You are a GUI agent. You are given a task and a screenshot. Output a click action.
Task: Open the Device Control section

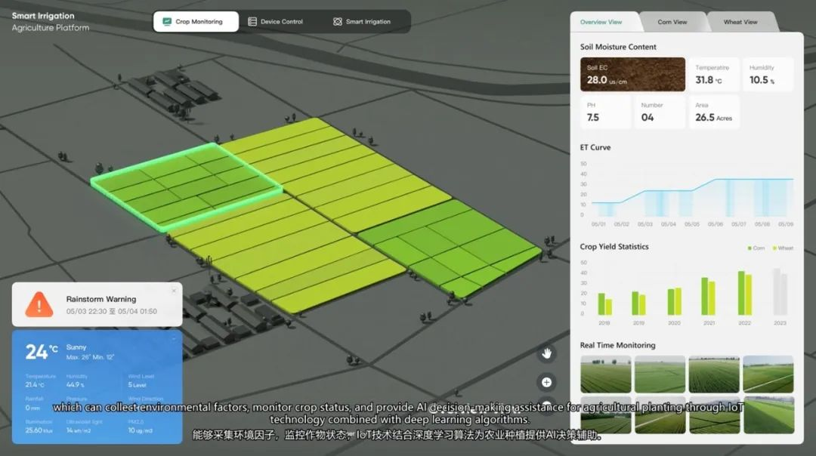coord(281,22)
